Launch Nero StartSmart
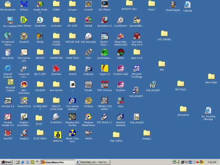Screen dimensions: 220x165 (24, 85)
